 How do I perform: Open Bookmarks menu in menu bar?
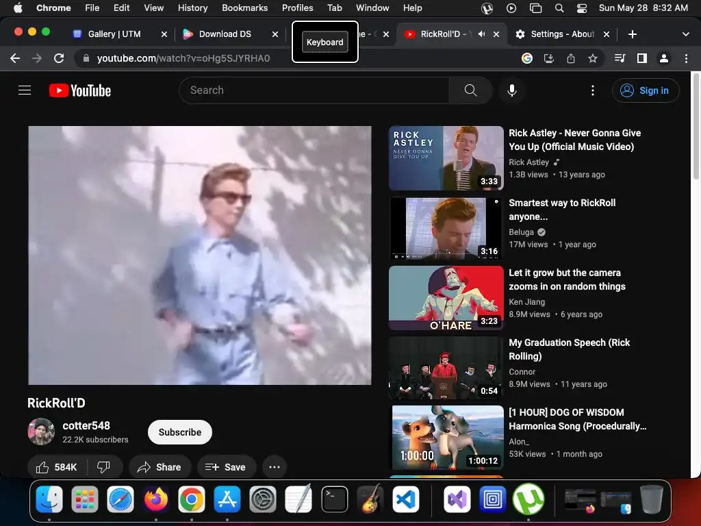pyautogui.click(x=244, y=8)
